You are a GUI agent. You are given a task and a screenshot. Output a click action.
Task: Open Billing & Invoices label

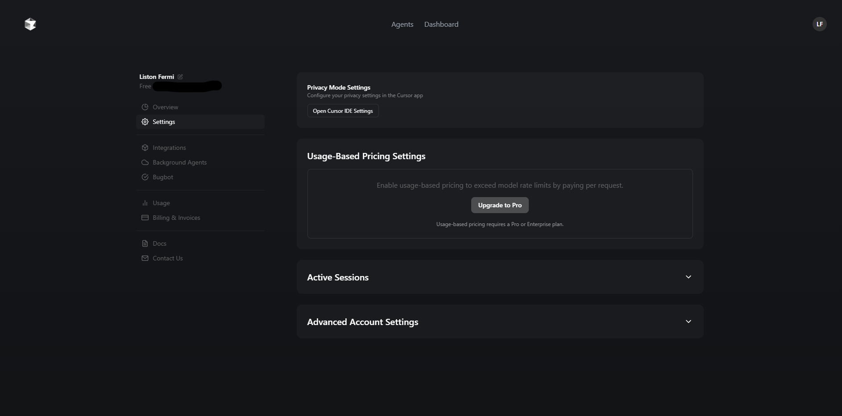[176, 218]
